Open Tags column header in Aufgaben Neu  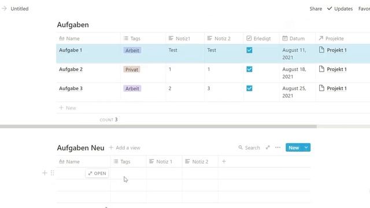(x=128, y=162)
